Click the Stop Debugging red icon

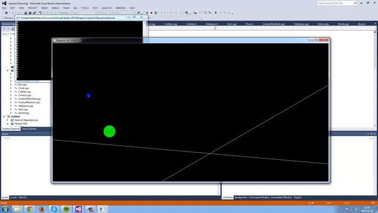coord(151,13)
